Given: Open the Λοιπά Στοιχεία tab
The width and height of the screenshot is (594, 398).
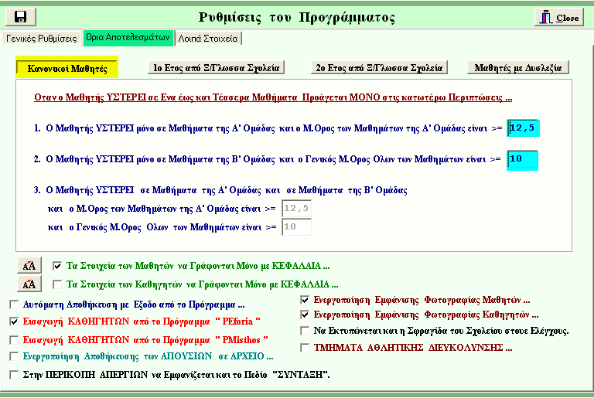Looking at the screenshot, I should [x=208, y=38].
